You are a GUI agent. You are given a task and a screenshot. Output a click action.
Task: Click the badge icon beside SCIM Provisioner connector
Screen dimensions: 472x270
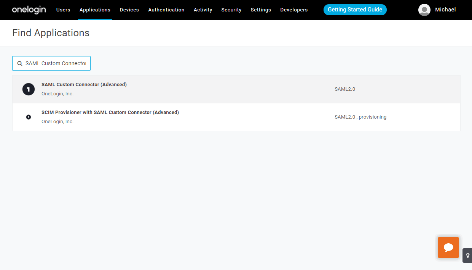click(29, 117)
